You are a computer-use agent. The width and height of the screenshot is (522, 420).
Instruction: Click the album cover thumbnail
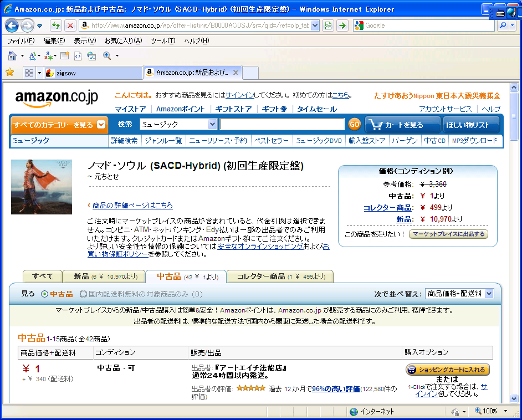42,187
